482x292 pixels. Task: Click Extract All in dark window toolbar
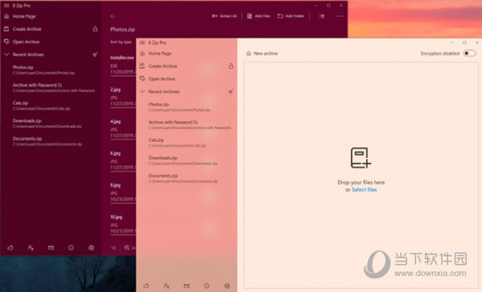(x=224, y=16)
